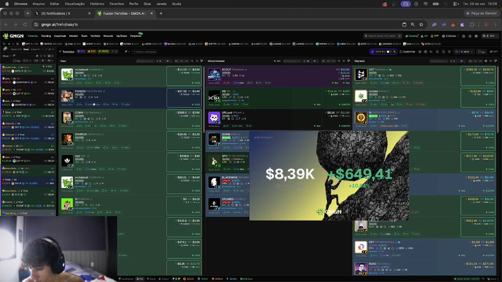Image resolution: width=502 pixels, height=282 pixels.
Task: Click the GMGN logo
Action: (14, 36)
